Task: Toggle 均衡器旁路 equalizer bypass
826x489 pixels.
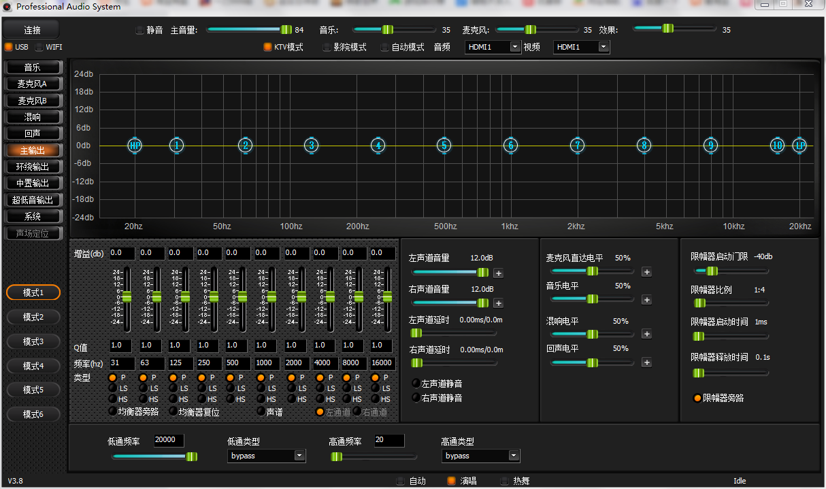Action: coord(113,411)
